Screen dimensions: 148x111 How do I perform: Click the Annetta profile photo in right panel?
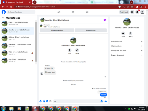coord(127,22)
